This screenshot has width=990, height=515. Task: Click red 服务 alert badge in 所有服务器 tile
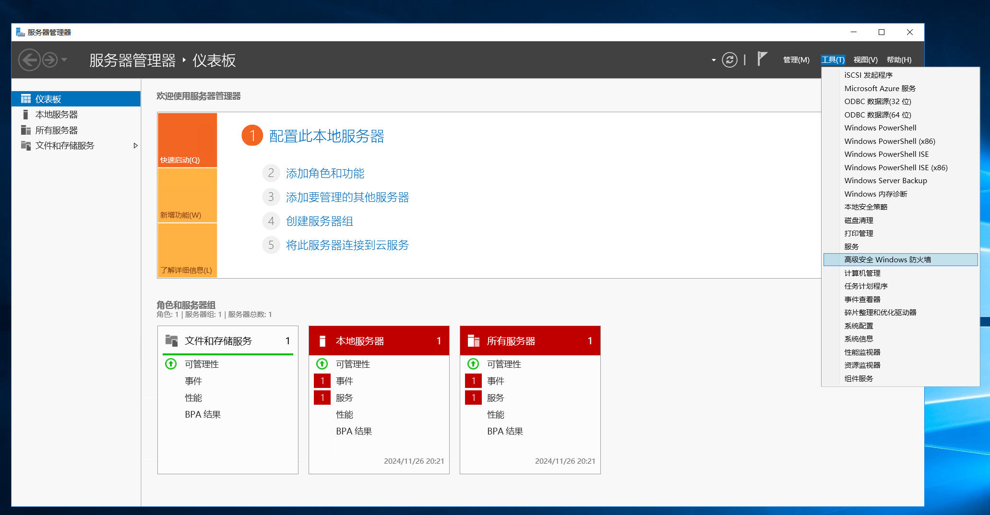[x=473, y=398]
